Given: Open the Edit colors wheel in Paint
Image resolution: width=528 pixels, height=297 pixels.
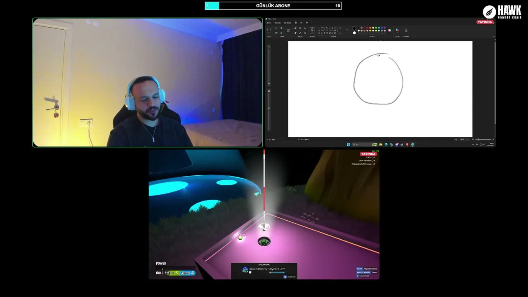Looking at the screenshot, I should pyautogui.click(x=389, y=31).
